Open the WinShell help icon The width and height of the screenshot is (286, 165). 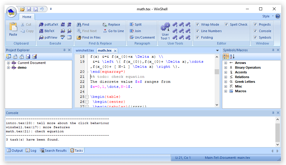(x=277, y=16)
